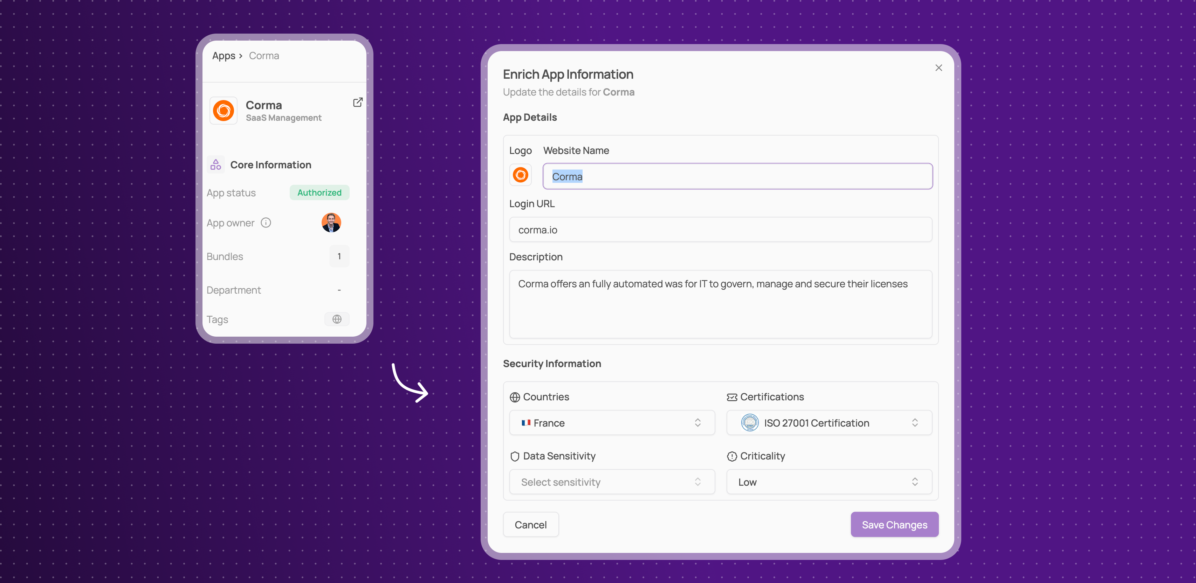Viewport: 1196px width, 583px height.
Task: Click the App owner info icon
Action: point(266,223)
